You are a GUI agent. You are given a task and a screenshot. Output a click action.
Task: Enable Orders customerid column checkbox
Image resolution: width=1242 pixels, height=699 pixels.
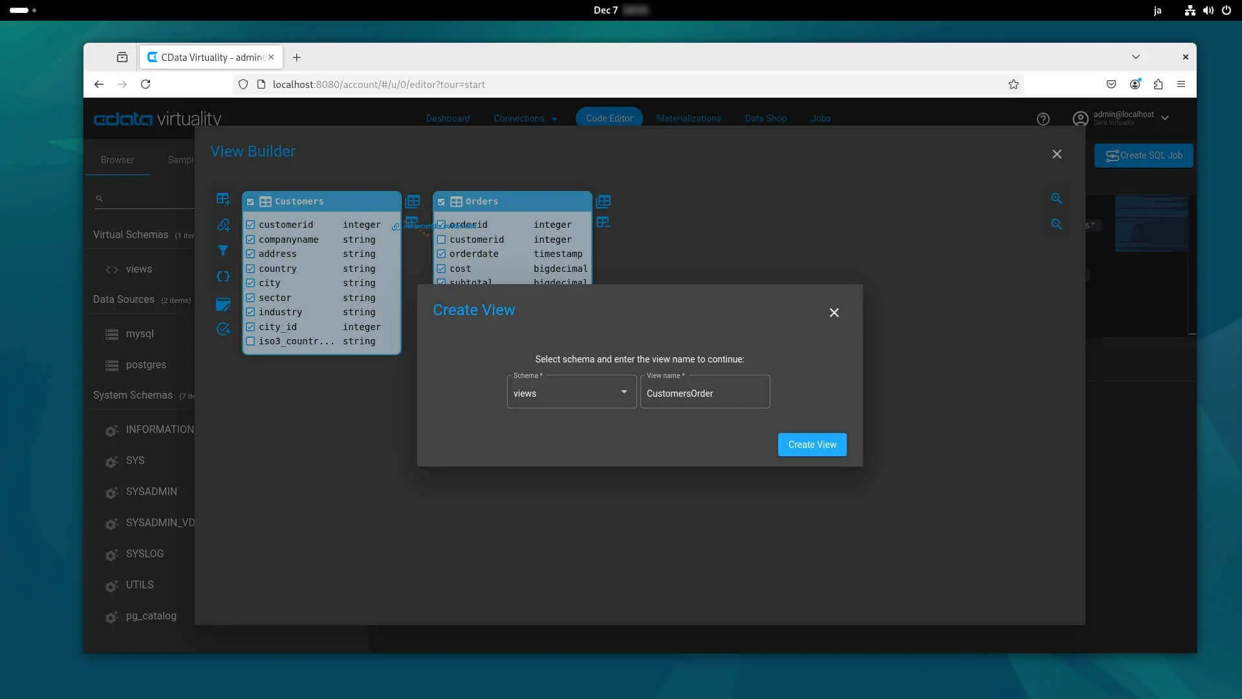441,239
